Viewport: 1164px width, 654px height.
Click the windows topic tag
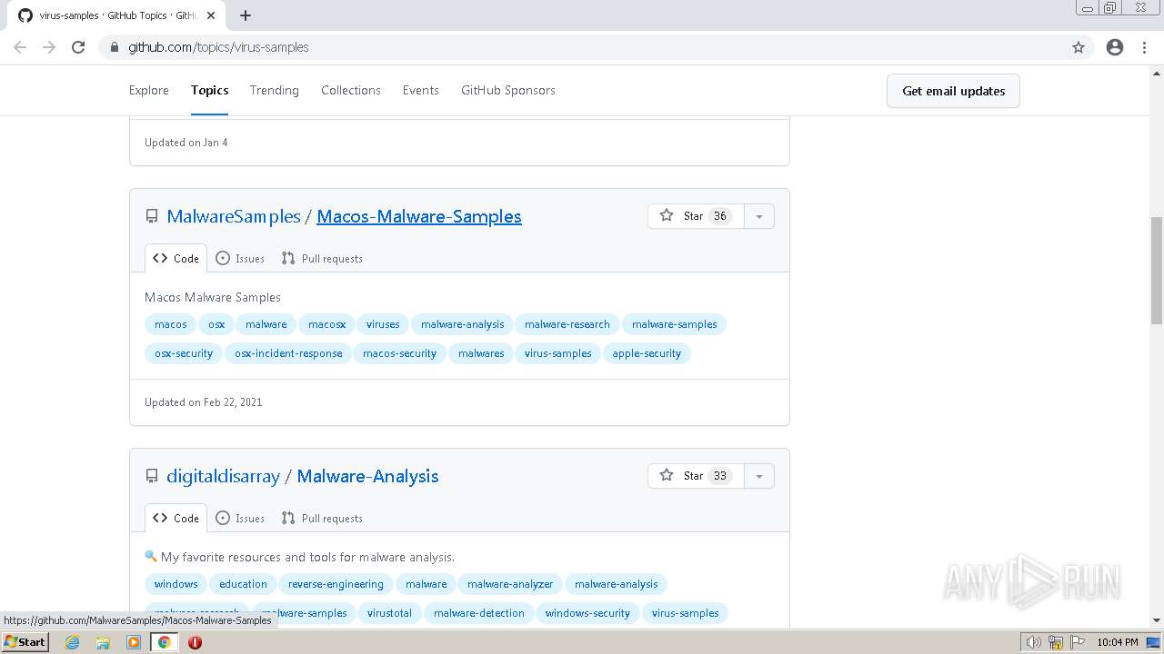(x=176, y=584)
